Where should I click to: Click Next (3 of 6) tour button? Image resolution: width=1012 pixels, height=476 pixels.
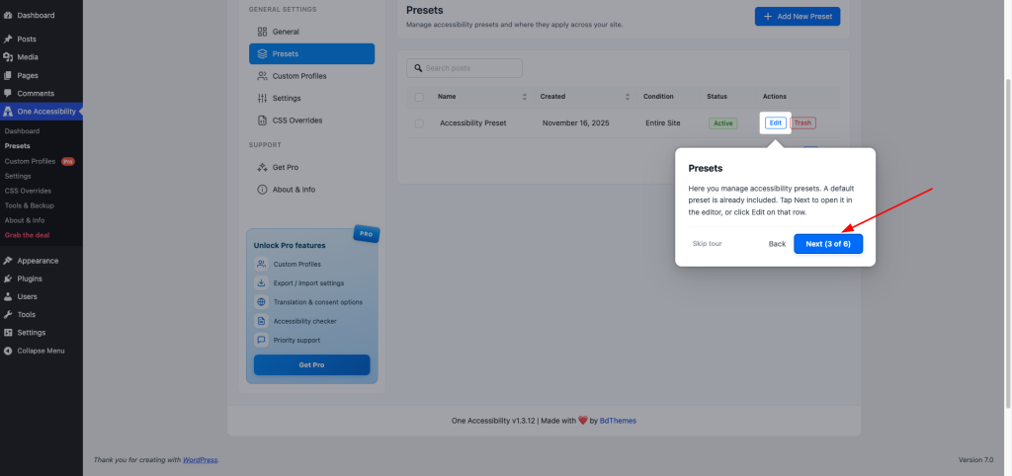point(828,244)
